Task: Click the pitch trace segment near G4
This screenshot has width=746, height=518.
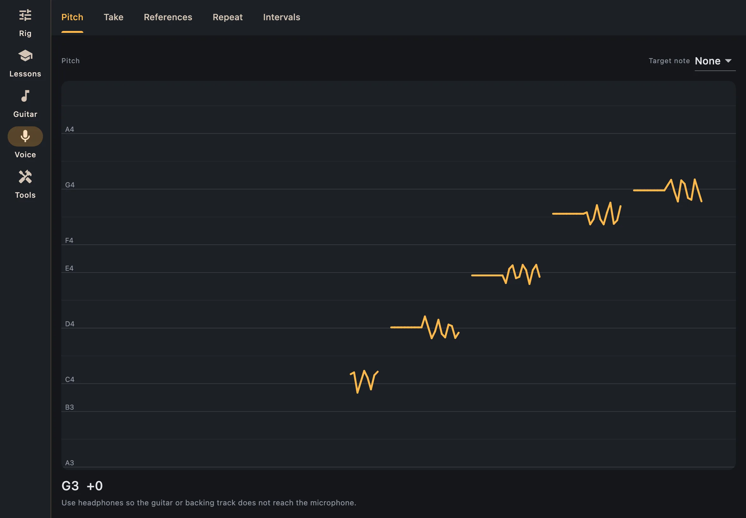Action: point(667,190)
